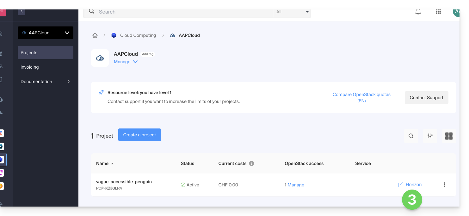
Task: Open the apps grid menu icon
Action: point(438,12)
